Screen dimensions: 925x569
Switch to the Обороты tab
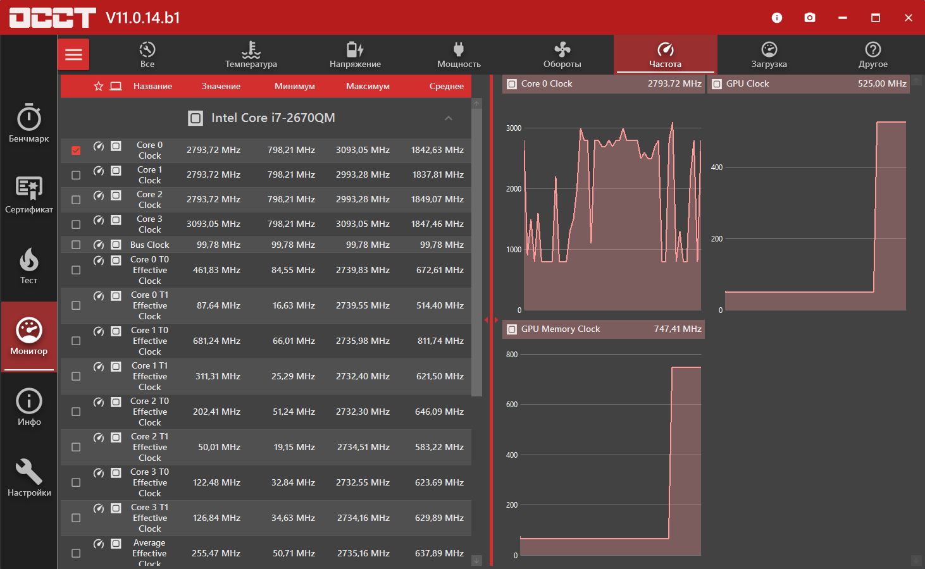562,54
